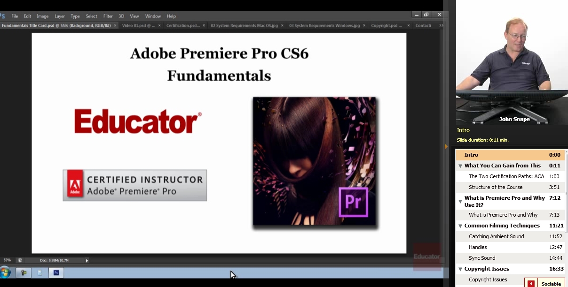Viewport: 568px width, 287px height.
Task: Open the Help menu
Action: (171, 16)
